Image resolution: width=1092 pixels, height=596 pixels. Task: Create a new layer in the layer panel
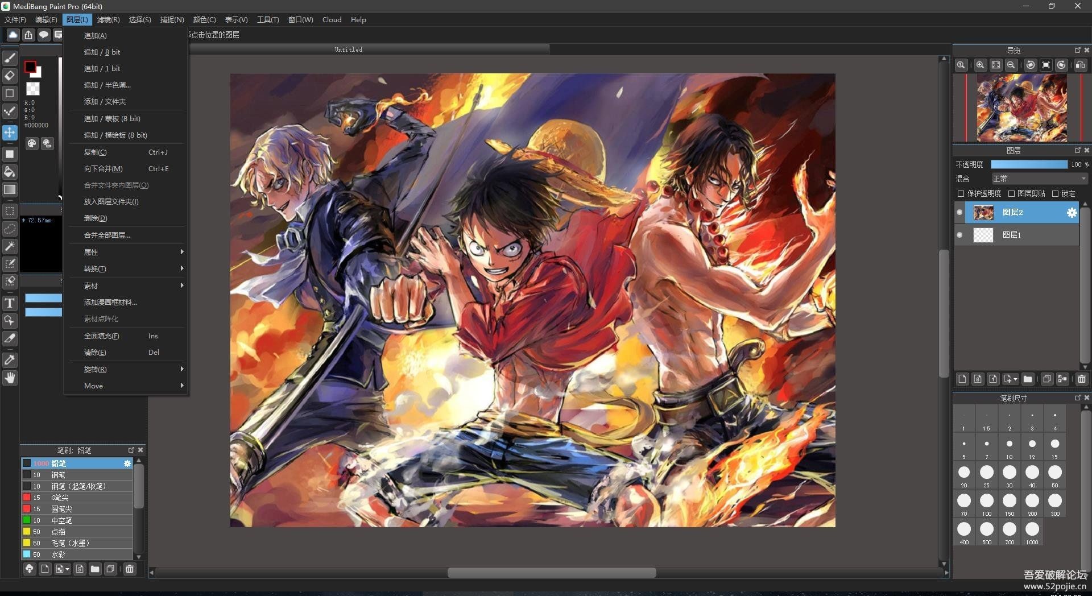[x=962, y=379]
